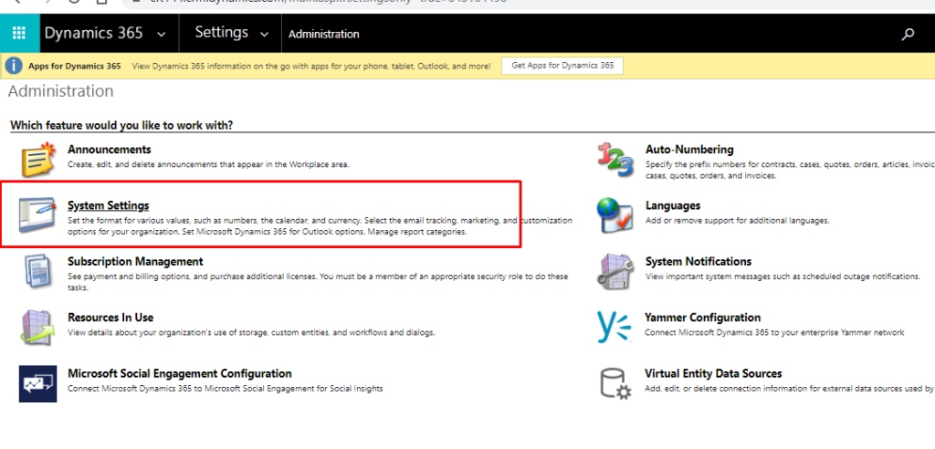Screen dimensions: 935x449
Task: Click the Announcements notepad icon
Action: pyautogui.click(x=38, y=159)
